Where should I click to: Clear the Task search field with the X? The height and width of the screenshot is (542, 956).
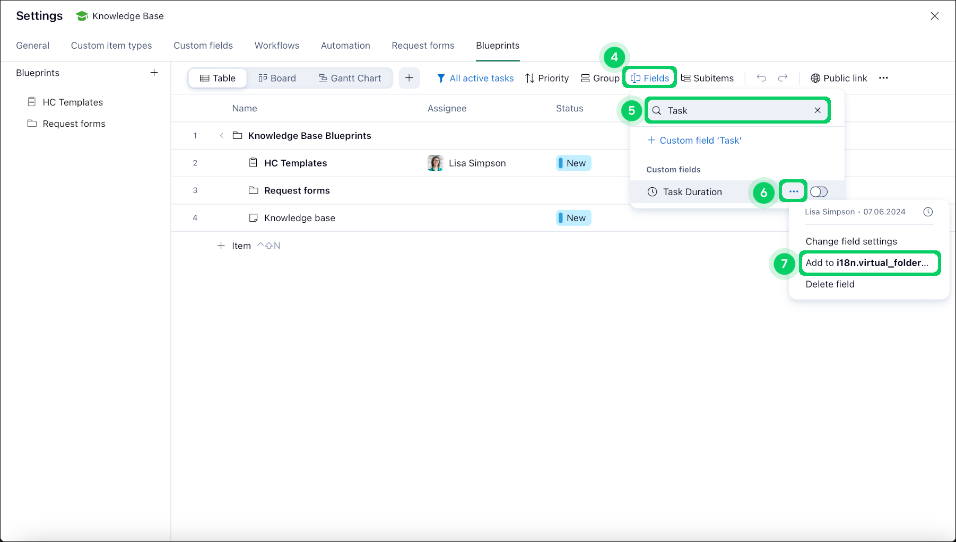[818, 110]
